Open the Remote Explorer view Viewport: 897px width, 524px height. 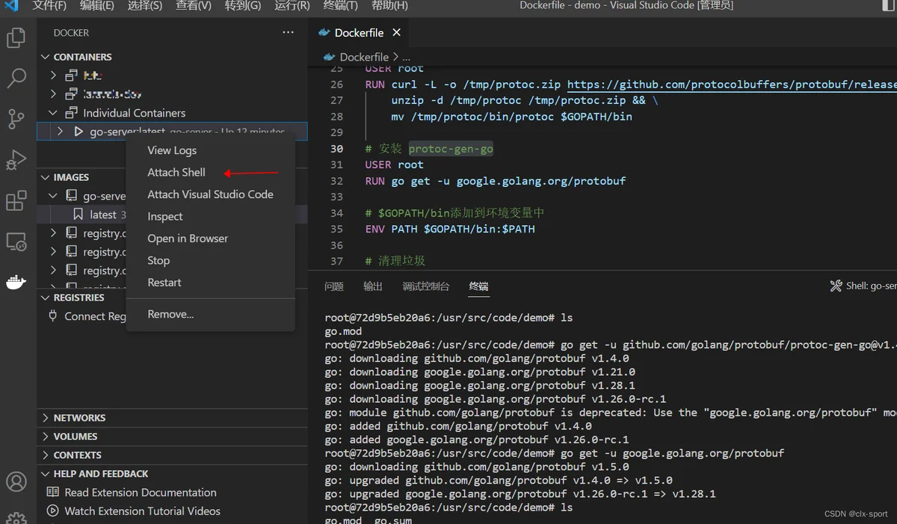(16, 241)
